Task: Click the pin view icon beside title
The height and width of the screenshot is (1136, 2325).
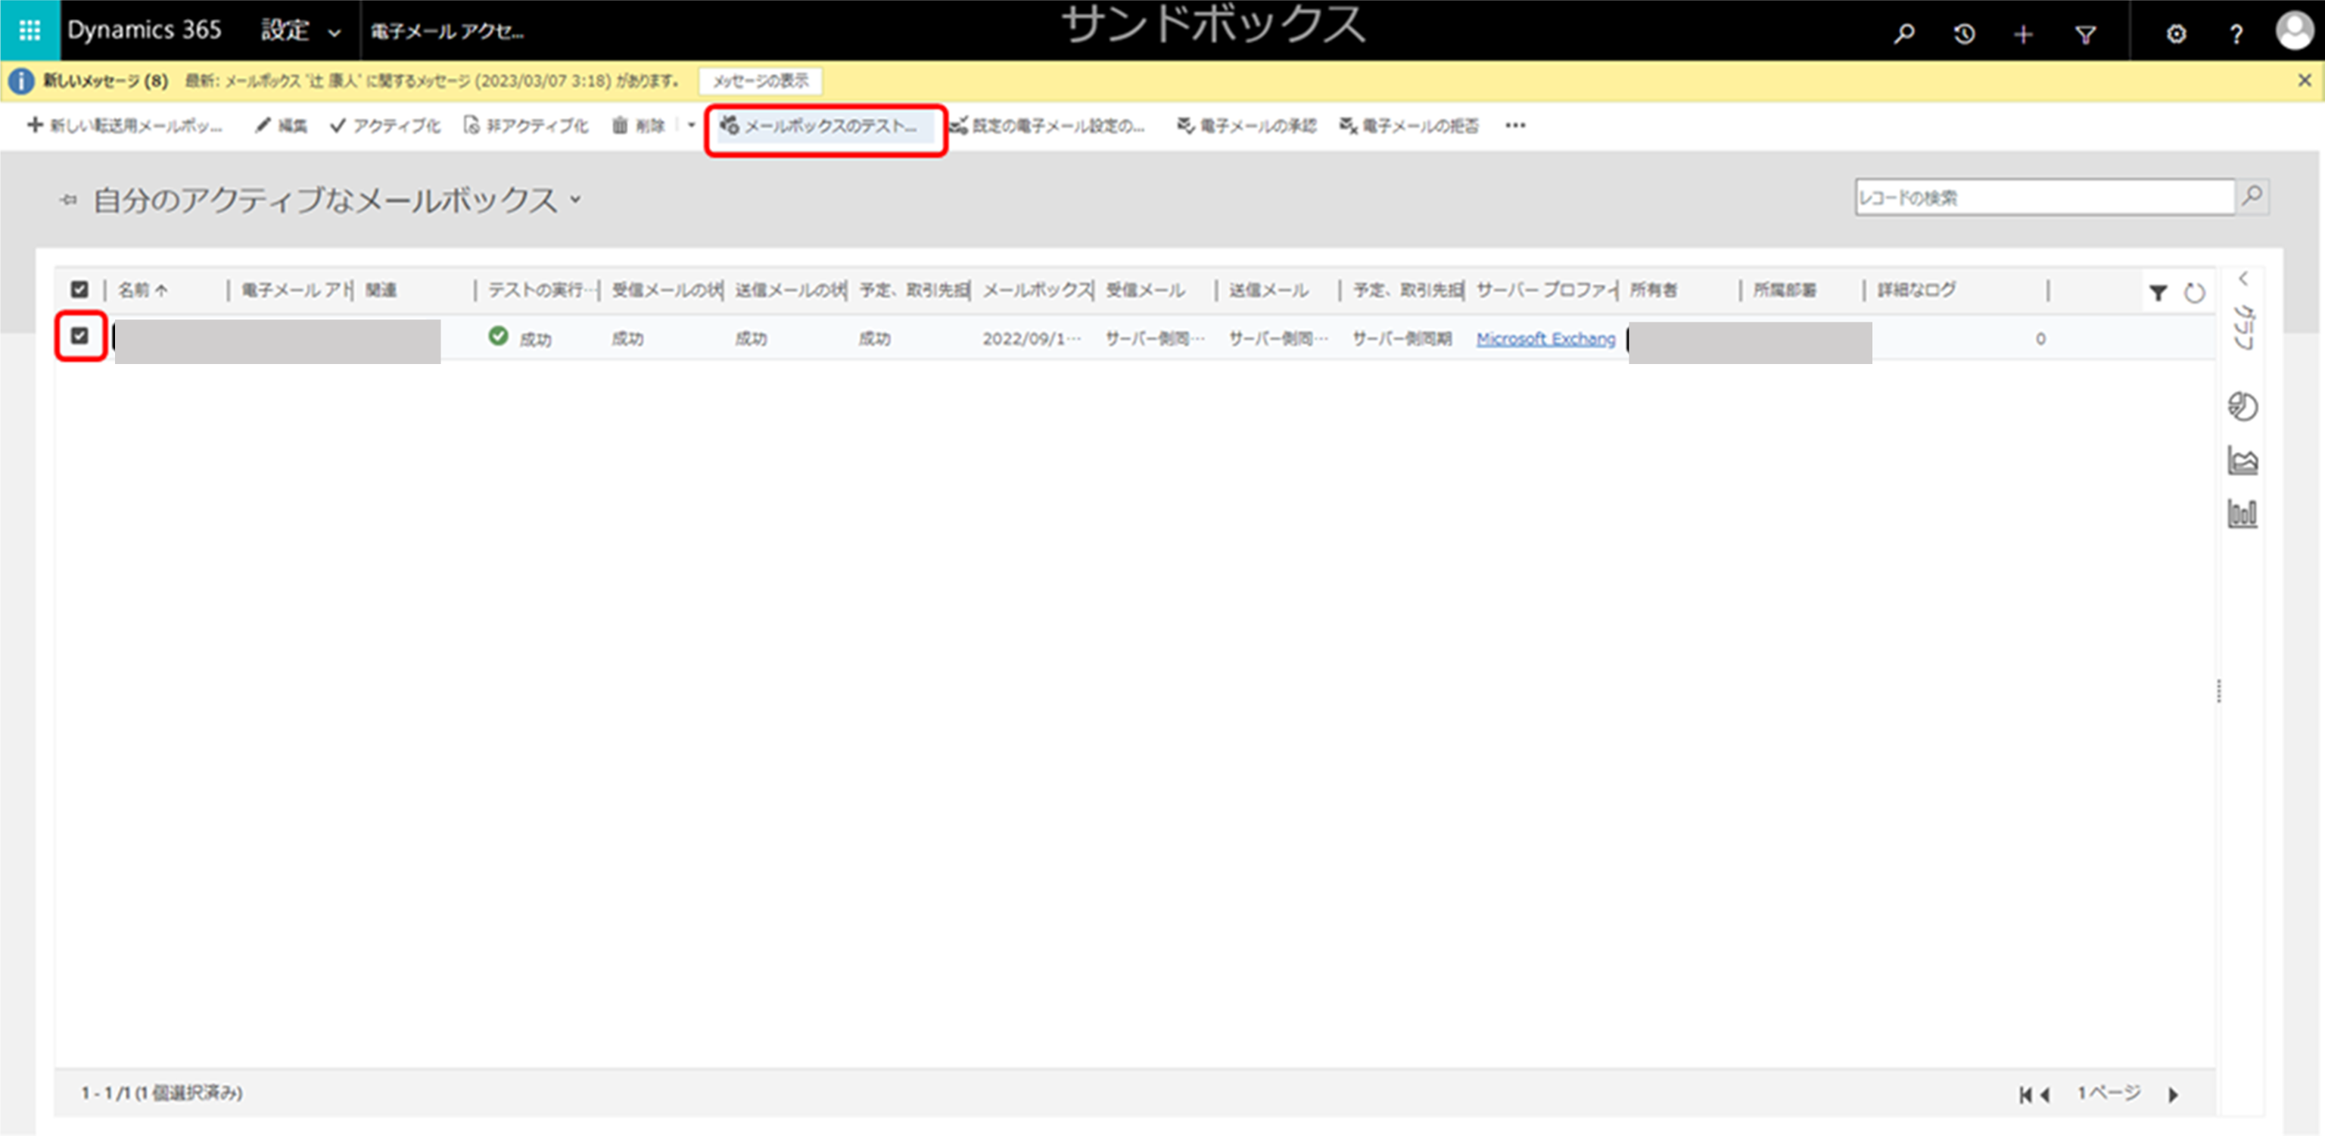Action: (69, 199)
